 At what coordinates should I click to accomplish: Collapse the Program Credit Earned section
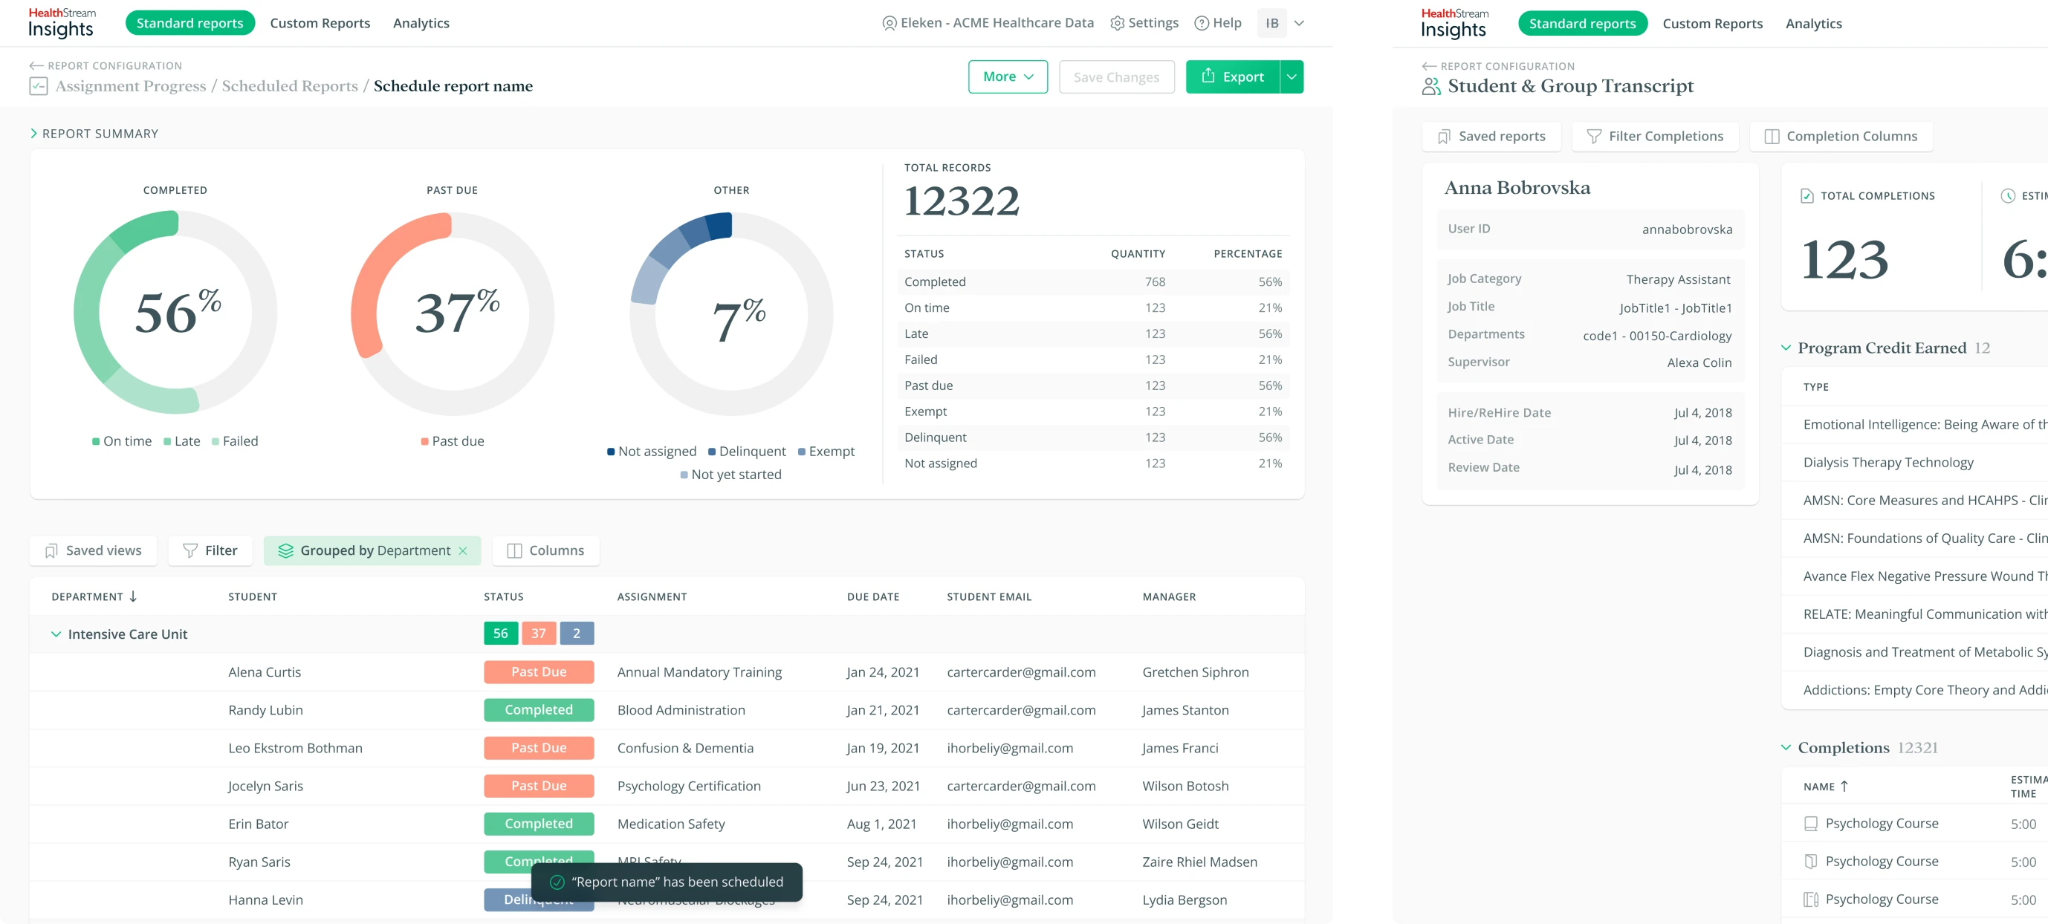(x=1786, y=348)
